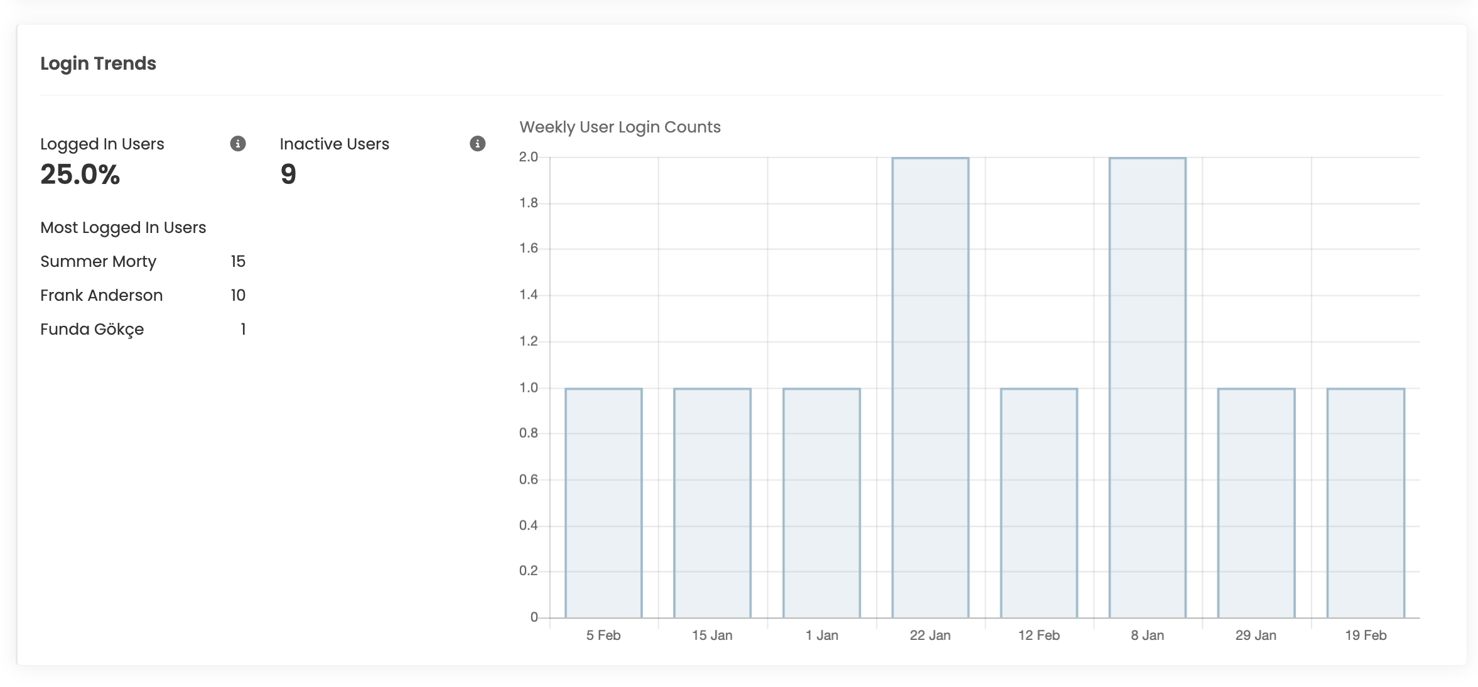Screen dimensions: 1478x687
Task: Click the Login Trends heading
Action: (98, 63)
